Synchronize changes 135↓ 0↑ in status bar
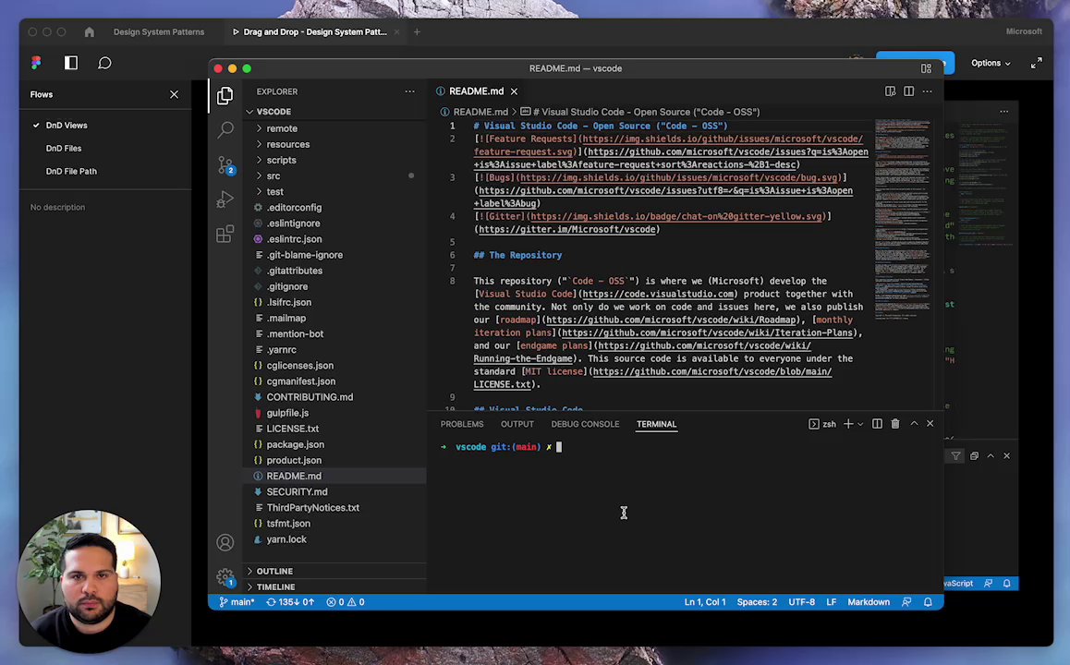Image resolution: width=1070 pixels, height=665 pixels. click(290, 602)
